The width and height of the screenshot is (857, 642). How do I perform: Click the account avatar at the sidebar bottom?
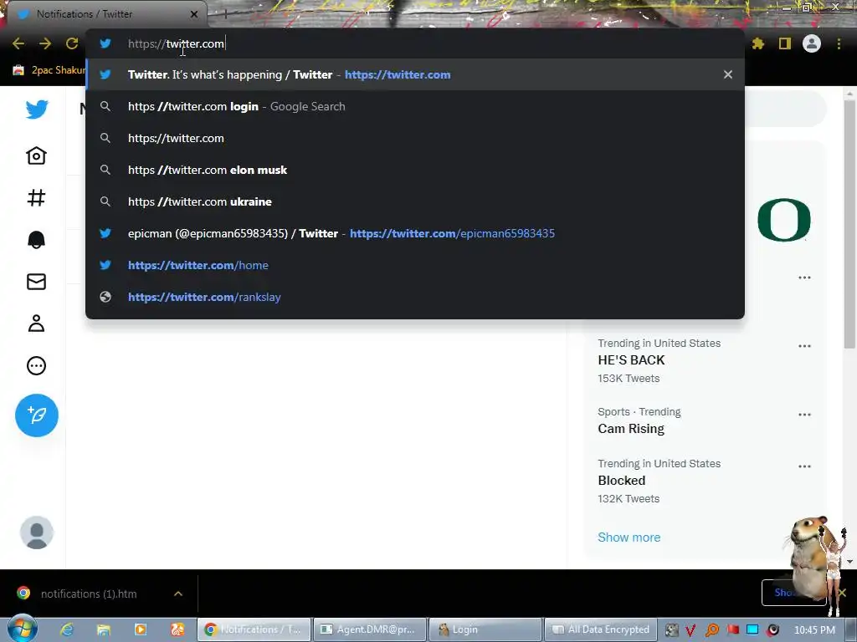(37, 532)
